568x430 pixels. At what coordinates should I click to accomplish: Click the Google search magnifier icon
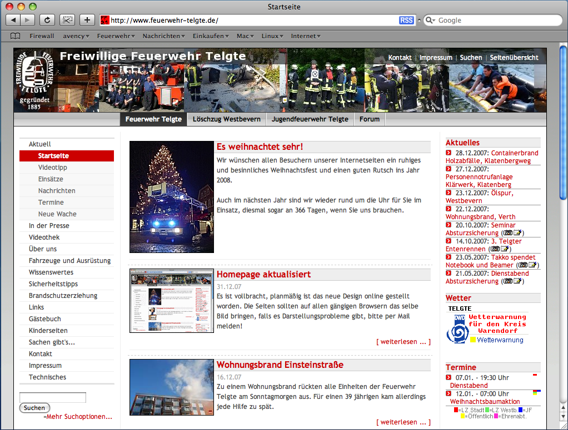coord(430,21)
